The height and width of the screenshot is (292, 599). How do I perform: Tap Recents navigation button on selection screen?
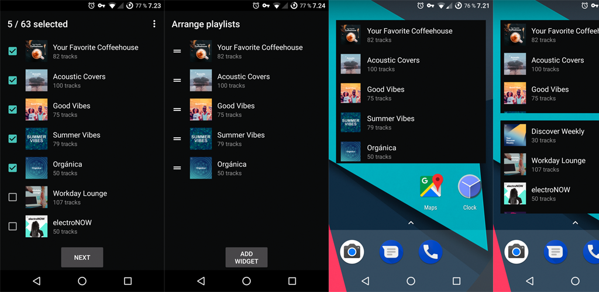pos(128,281)
